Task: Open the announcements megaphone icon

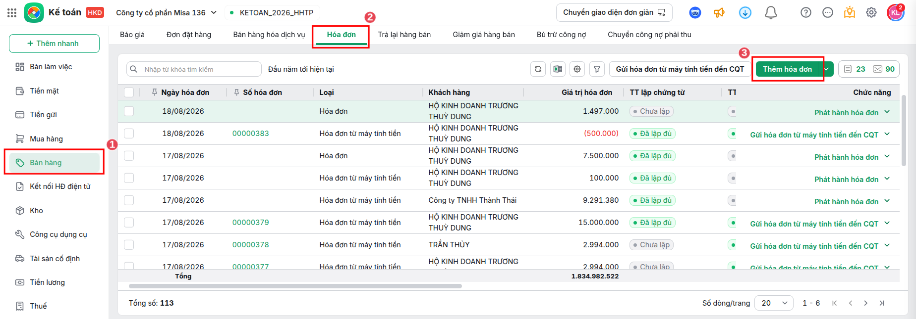Action: tap(719, 13)
